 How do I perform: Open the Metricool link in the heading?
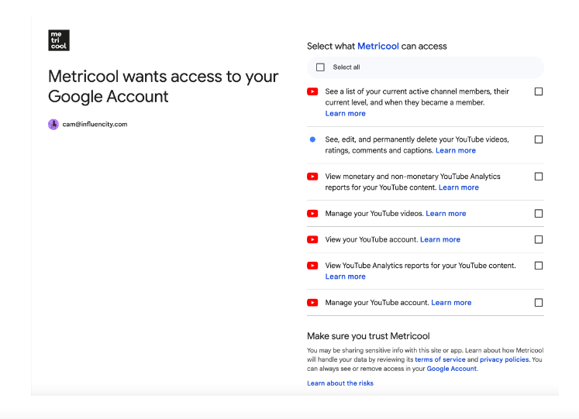(378, 46)
